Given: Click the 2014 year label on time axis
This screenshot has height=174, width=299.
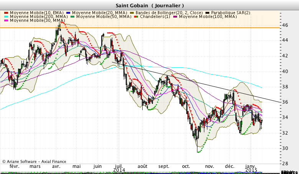Looking at the screenshot, I should [x=119, y=170].
